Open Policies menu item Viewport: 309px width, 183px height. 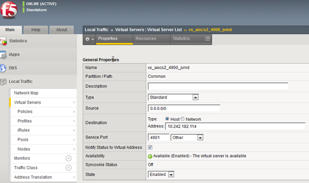point(44,112)
